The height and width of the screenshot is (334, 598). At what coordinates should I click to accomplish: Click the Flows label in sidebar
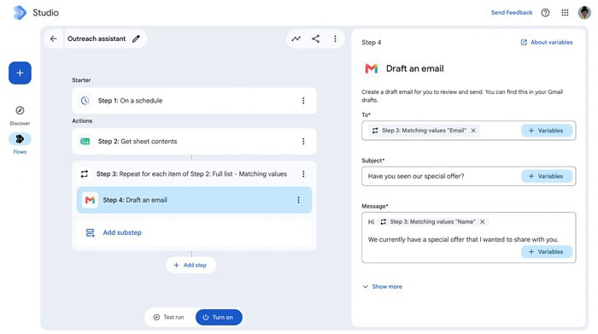tap(20, 152)
